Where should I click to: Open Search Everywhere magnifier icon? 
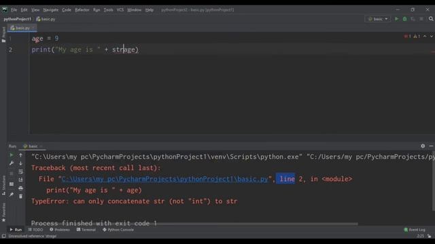[x=431, y=19]
